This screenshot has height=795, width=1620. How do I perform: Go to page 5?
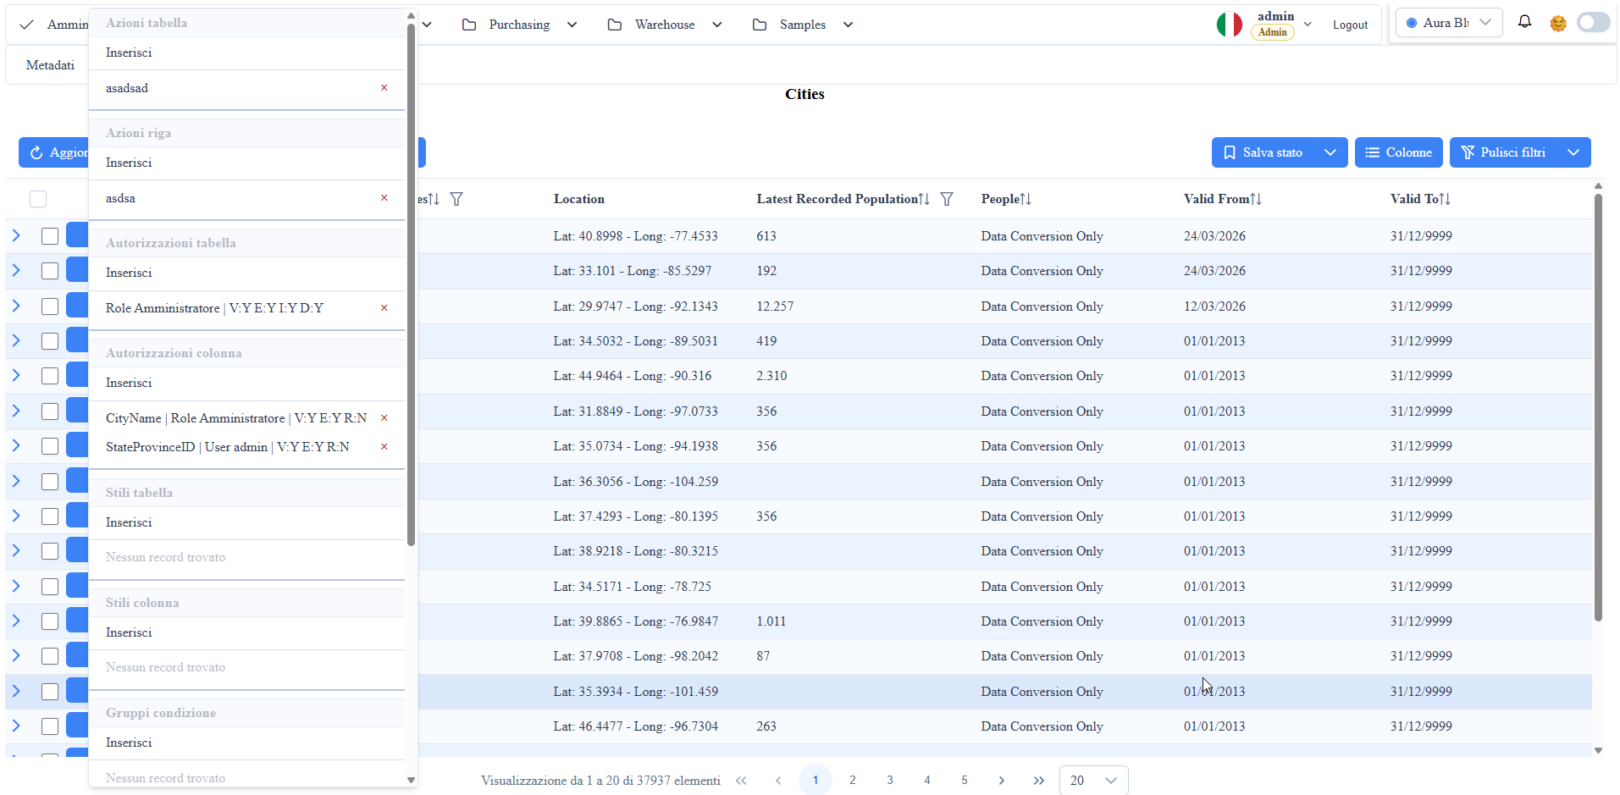965,781
